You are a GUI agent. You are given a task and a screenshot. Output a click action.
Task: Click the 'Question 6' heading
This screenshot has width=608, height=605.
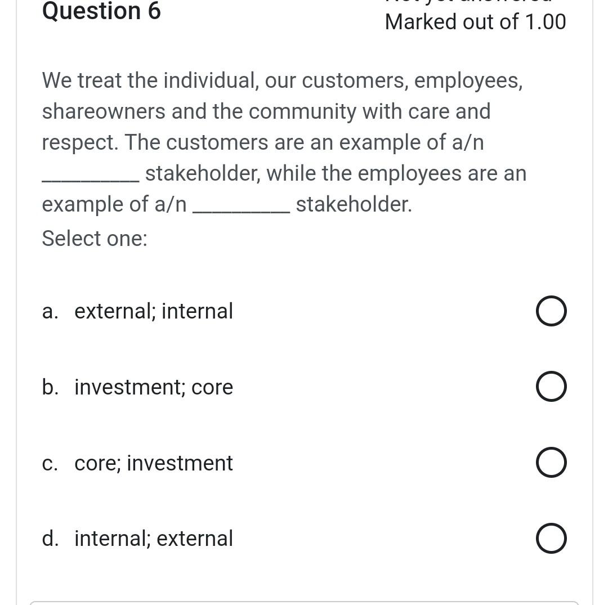pos(101,11)
